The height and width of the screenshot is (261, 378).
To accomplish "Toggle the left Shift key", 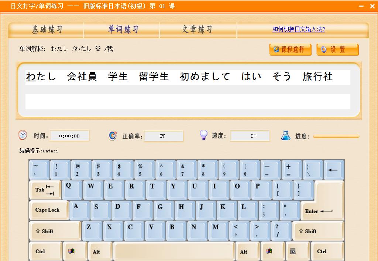I will click(54, 231).
